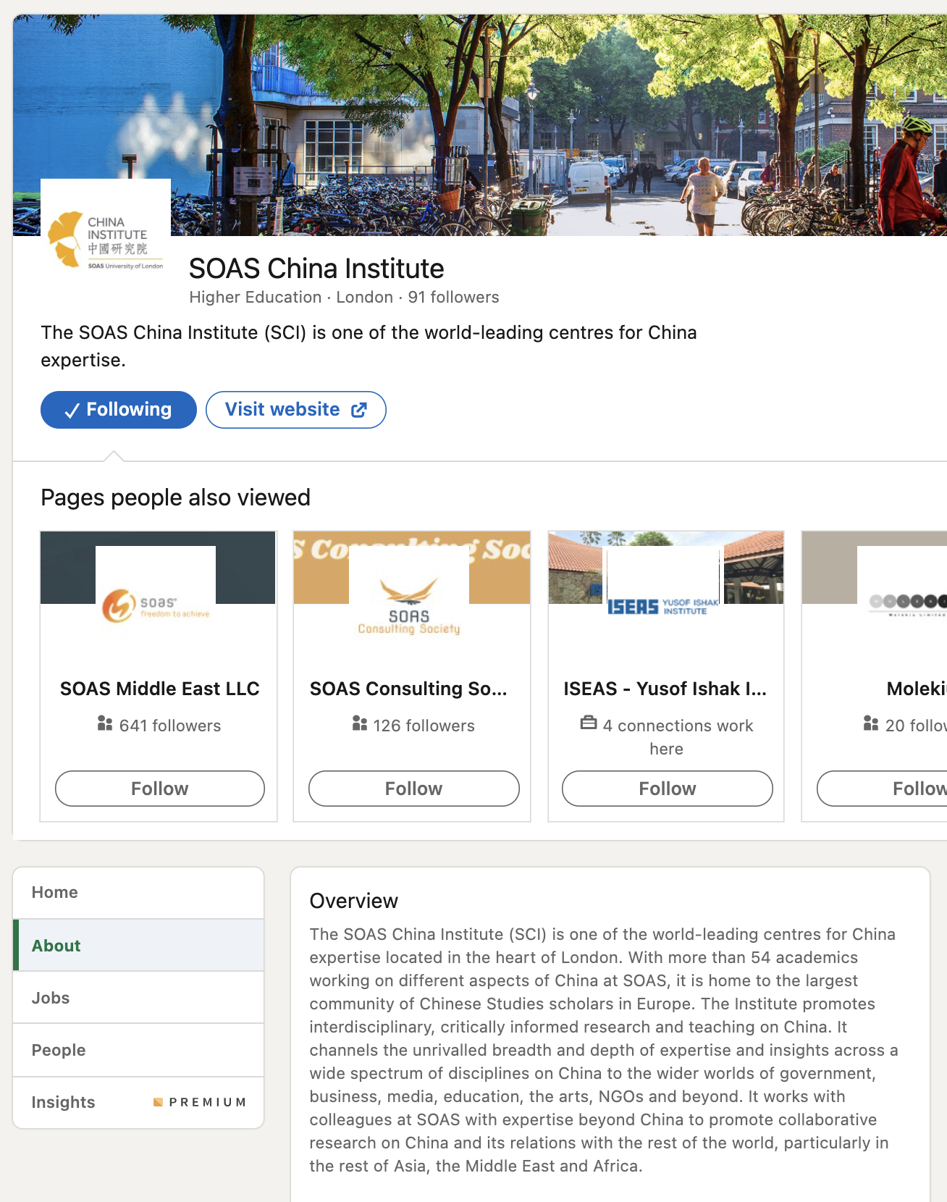Follow SOAS Consulting Society
The image size is (947, 1202).
point(414,789)
